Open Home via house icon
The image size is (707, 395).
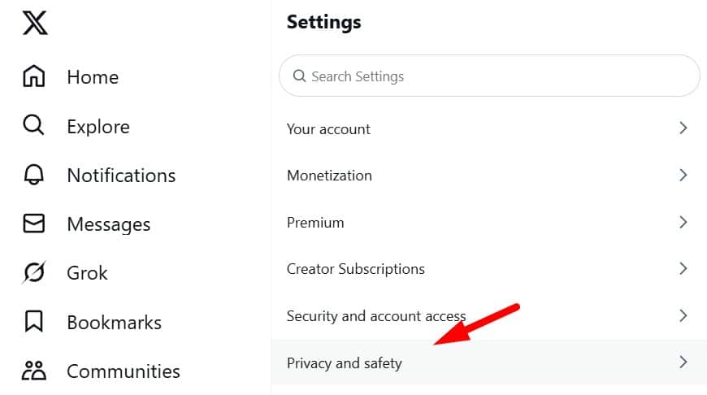[x=34, y=76]
